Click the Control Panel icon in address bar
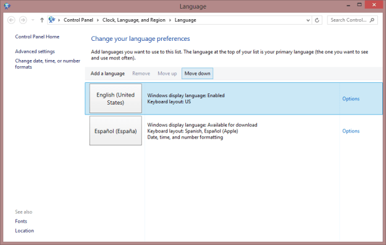Viewport: 386px width, 245px height. coord(52,20)
